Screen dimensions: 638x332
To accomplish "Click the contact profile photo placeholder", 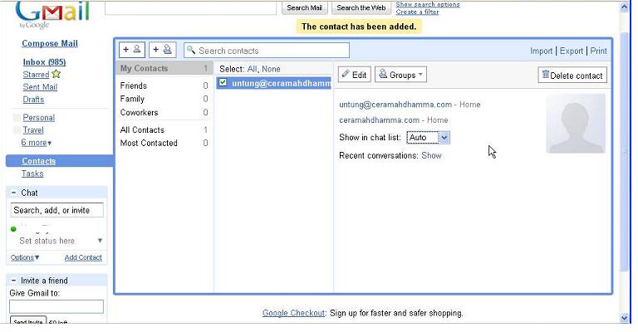I will click(575, 124).
